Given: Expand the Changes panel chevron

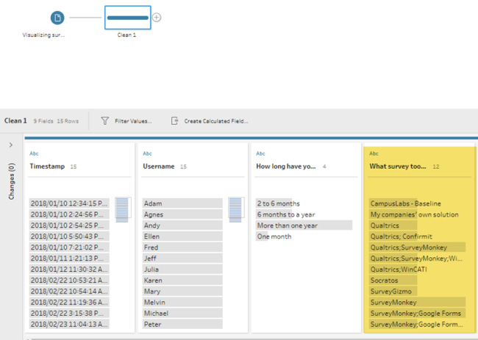Looking at the screenshot, I should [10, 145].
